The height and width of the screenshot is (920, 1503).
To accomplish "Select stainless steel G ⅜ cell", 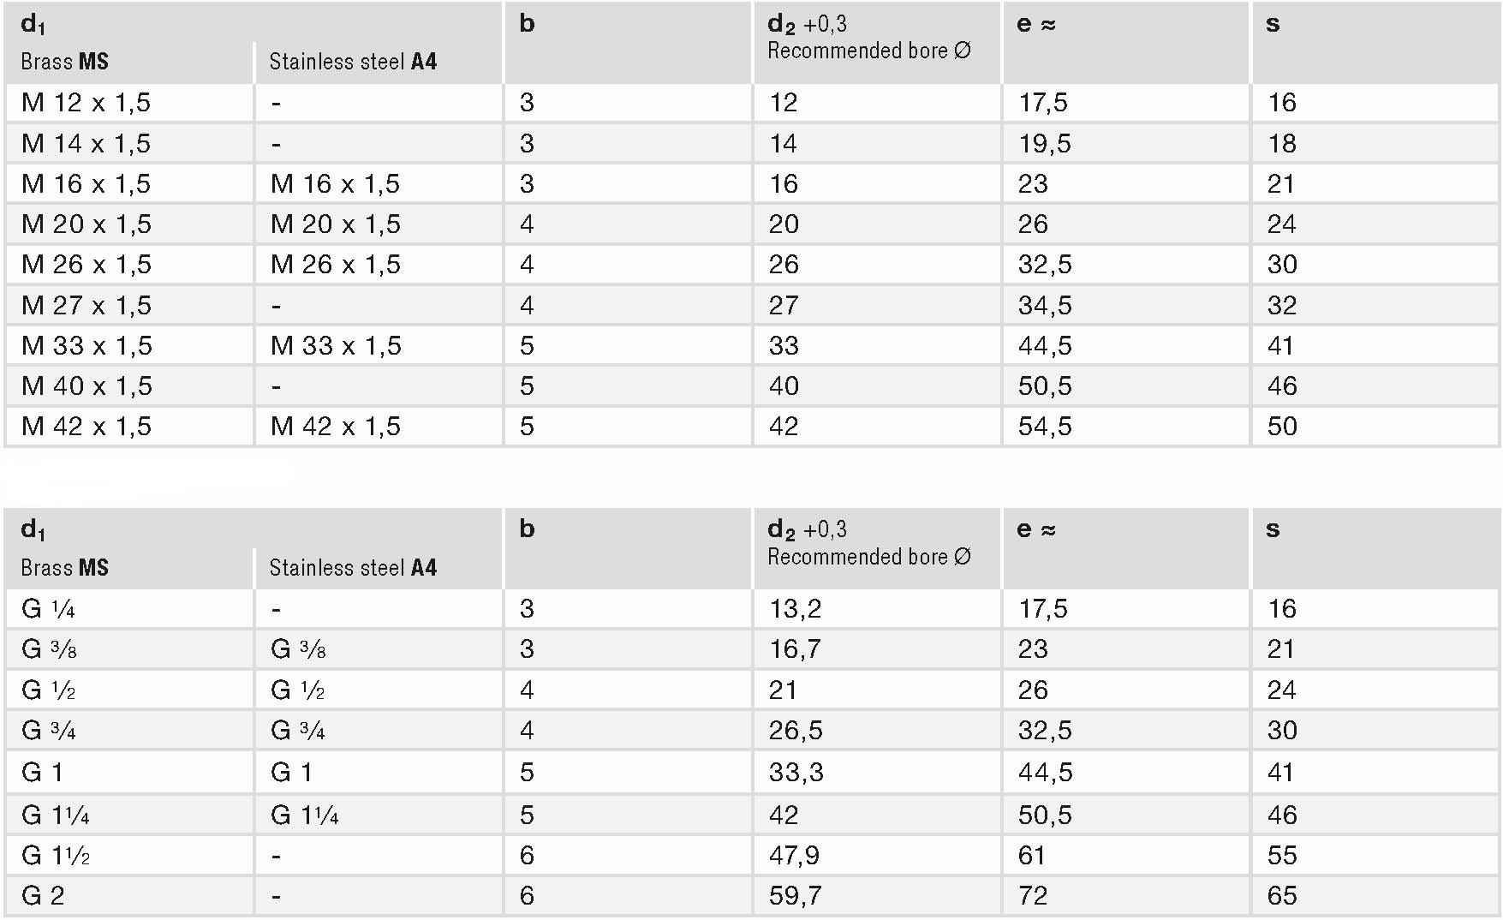I will click(379, 649).
